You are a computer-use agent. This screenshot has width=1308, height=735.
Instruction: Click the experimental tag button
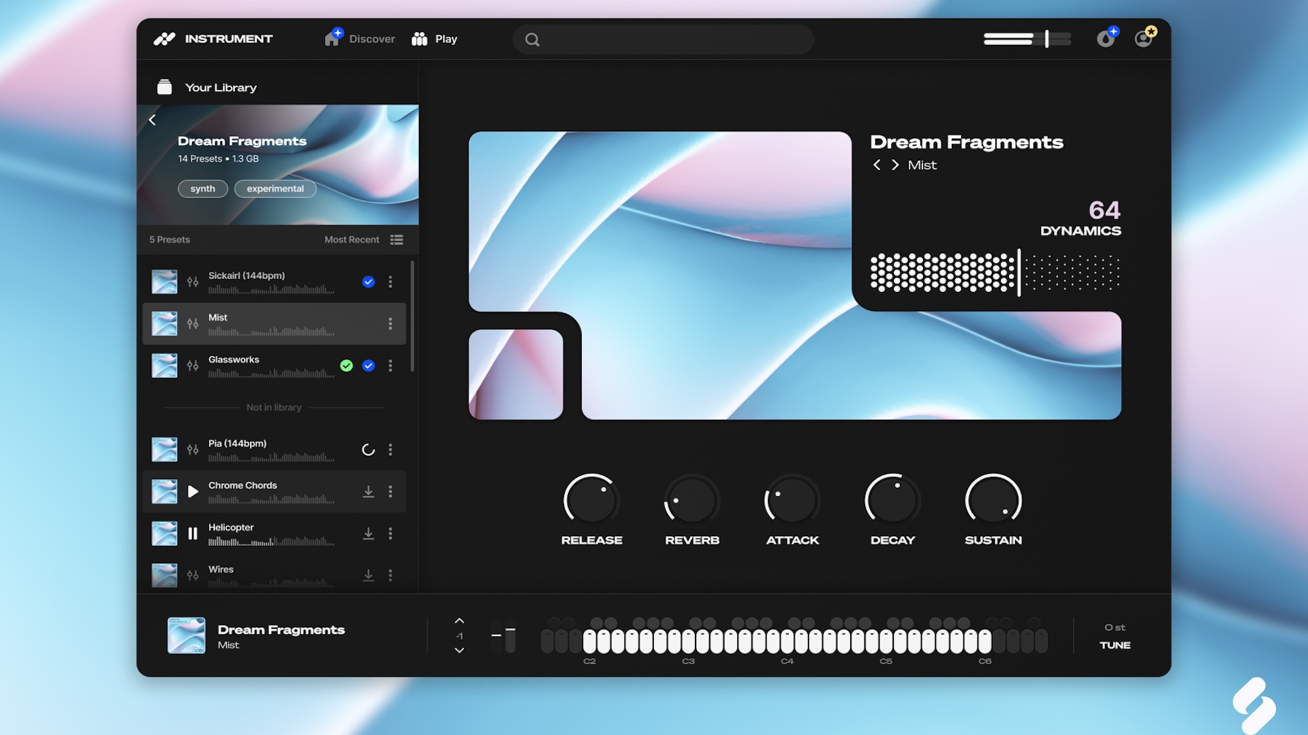275,189
